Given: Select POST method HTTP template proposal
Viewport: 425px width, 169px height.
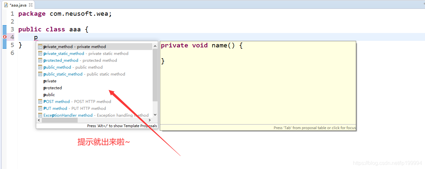Looking at the screenshot, I should coord(95,101).
